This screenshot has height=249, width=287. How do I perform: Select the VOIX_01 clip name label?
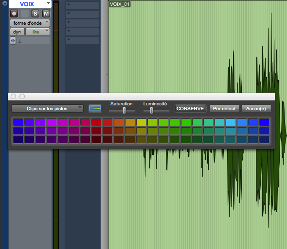pos(120,4)
